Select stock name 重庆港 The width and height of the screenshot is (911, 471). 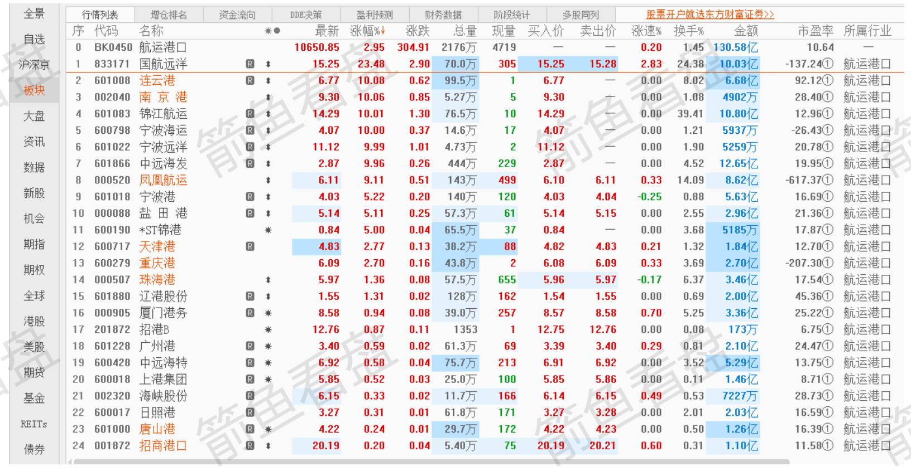tap(157, 263)
